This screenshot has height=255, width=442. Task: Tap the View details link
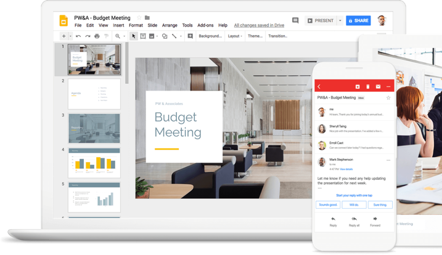(346, 169)
